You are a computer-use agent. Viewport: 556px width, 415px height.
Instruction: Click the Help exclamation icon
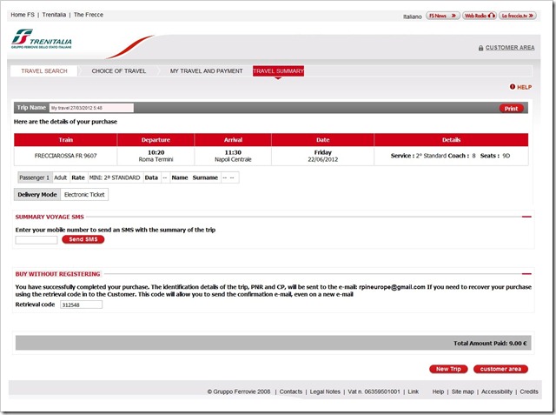pos(513,87)
